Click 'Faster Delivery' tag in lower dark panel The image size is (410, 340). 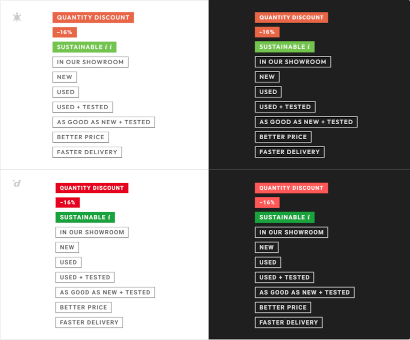(x=288, y=322)
